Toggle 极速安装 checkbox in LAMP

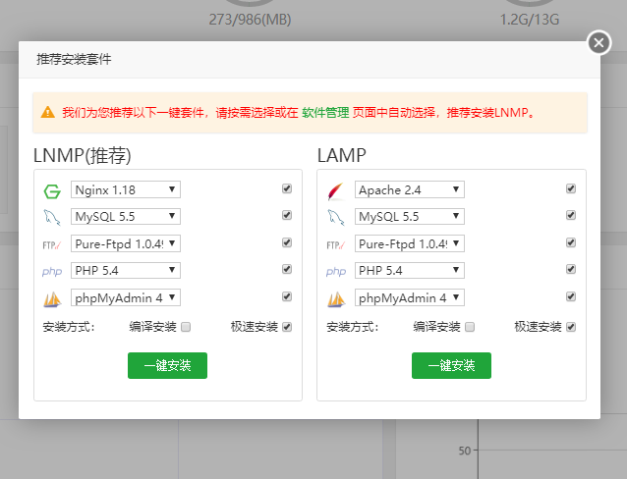[571, 327]
